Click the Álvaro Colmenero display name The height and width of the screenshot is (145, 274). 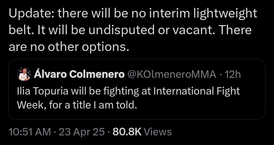[x=79, y=74]
